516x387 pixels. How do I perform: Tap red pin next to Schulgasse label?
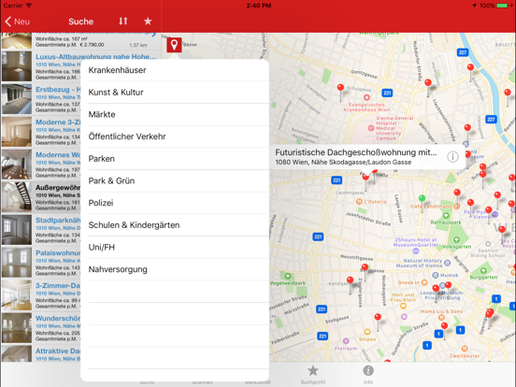pos(340,89)
